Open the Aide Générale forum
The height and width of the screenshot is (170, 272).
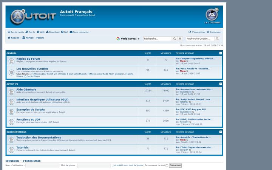[26, 90]
